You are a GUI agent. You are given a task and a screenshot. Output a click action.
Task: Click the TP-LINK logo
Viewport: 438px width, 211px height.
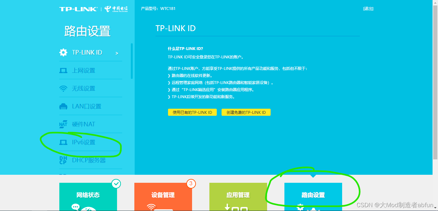(x=78, y=9)
